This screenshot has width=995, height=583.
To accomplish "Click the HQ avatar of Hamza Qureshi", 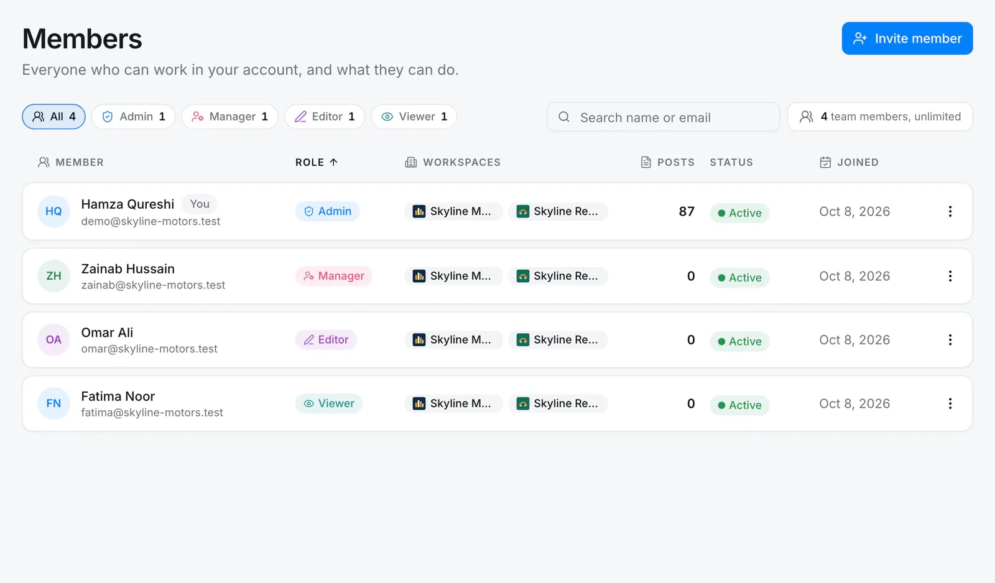I will point(53,211).
